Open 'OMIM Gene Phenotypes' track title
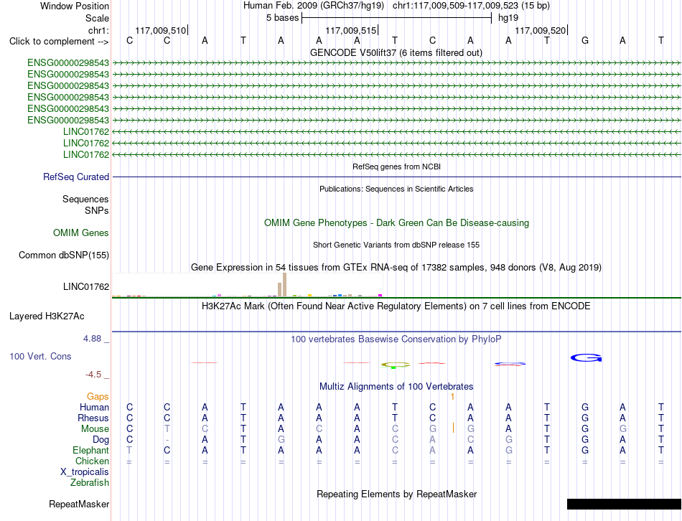The height and width of the screenshot is (521, 682). click(396, 222)
